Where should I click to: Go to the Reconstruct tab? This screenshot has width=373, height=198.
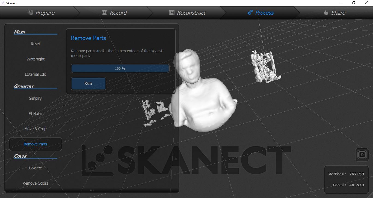pyautogui.click(x=187, y=13)
